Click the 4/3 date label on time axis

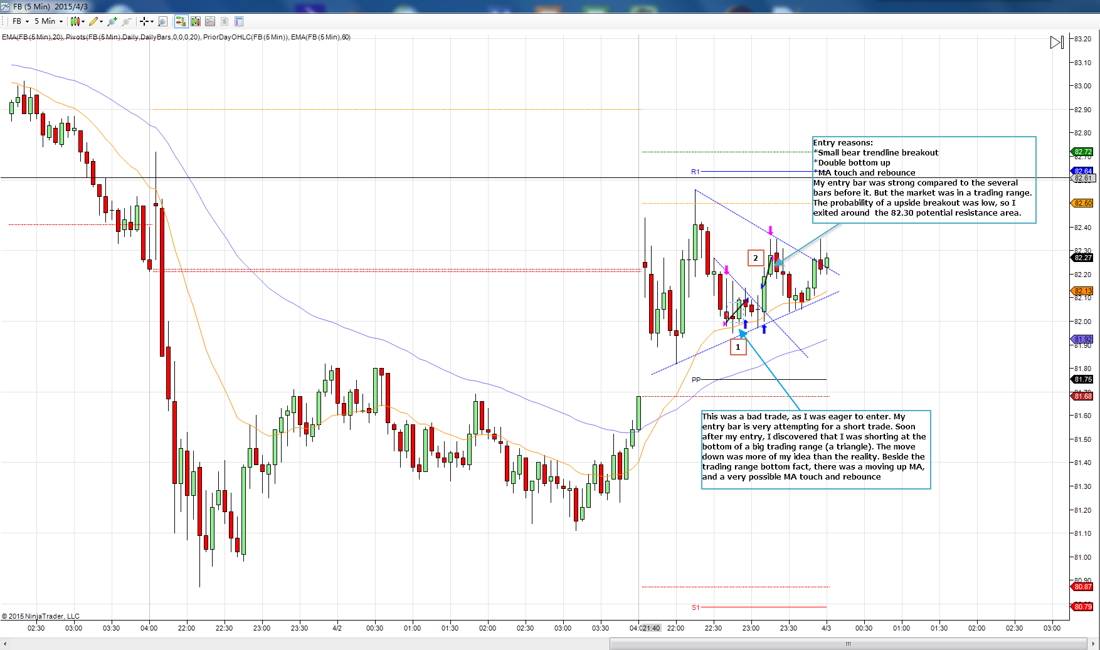point(826,628)
